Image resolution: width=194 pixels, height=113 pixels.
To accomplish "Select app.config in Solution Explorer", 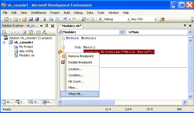I will 26,51.
